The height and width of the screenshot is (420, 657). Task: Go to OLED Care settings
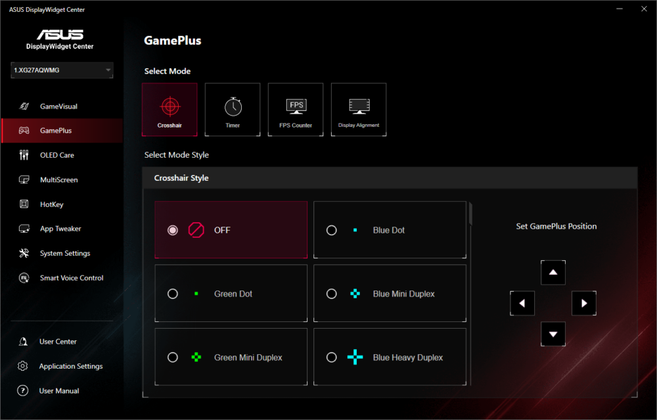57,155
